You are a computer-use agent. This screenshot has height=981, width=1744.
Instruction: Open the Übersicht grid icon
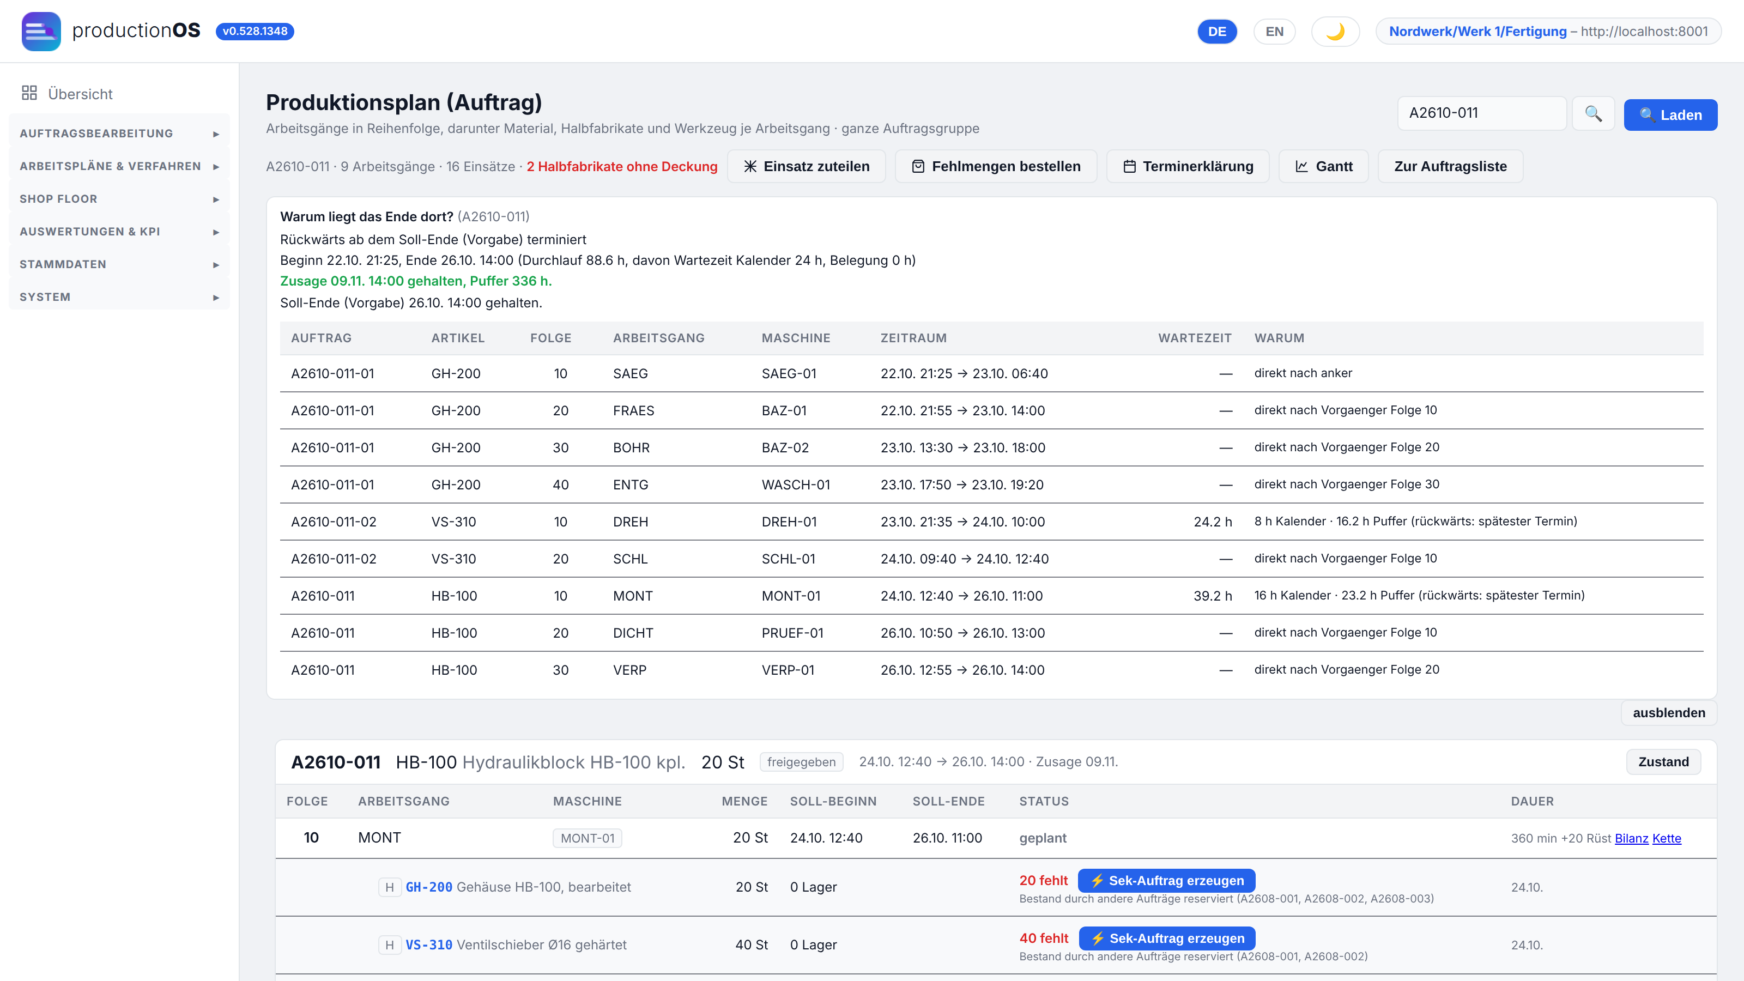(29, 93)
